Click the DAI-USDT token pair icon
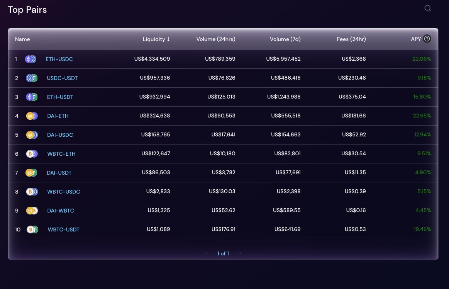 tap(31, 173)
